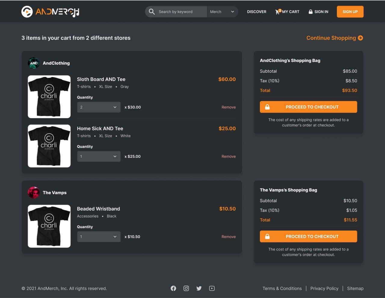385x298 pixels.
Task: Click the $85.00 subtotal value
Action: [350, 71]
